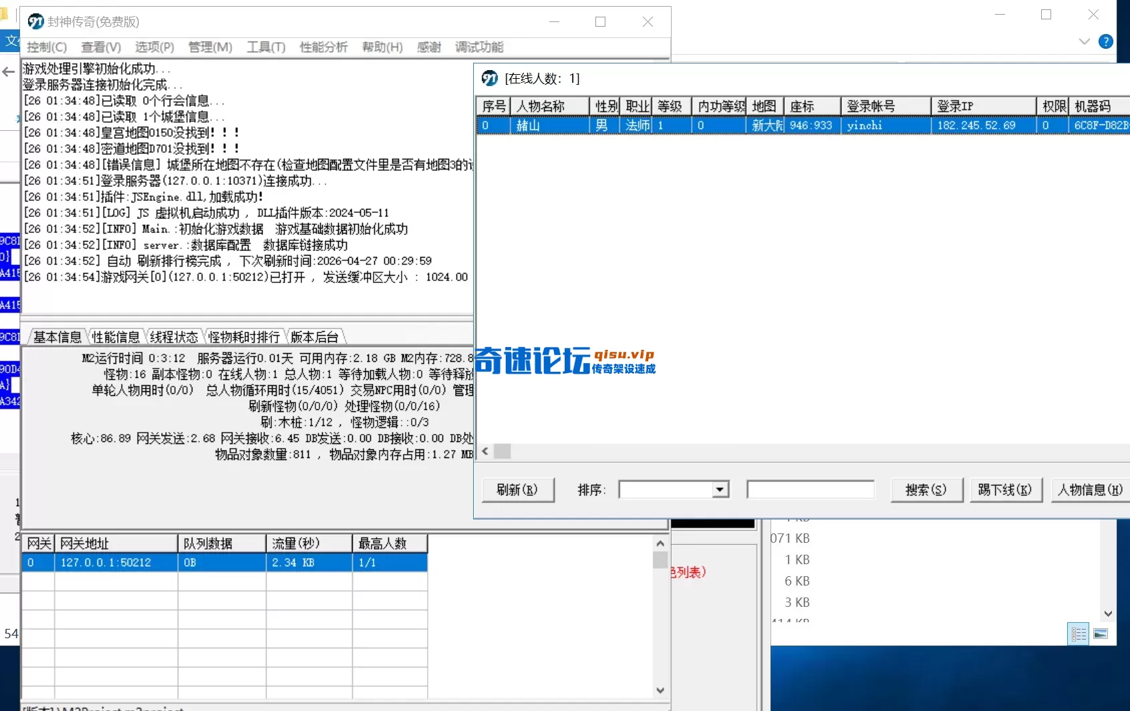The image size is (1130, 711).
Task: Click the 91 icon on the online players window
Action: pos(489,77)
